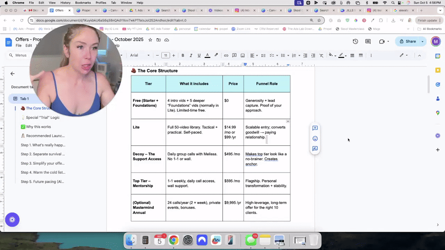
Task: Open the All Bookmarks folder
Action: 429,29
